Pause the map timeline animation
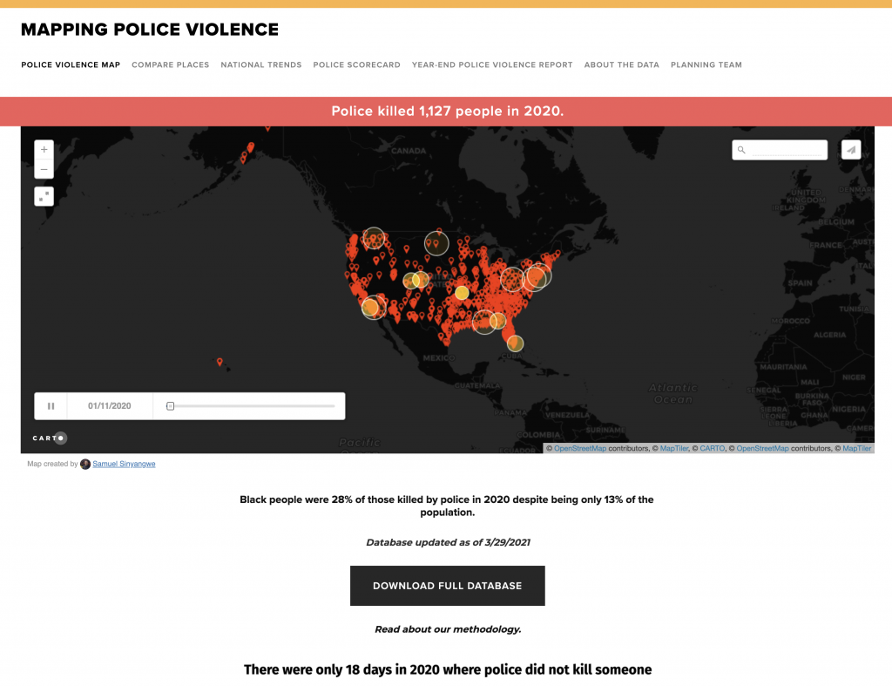This screenshot has width=892, height=686. (x=51, y=406)
